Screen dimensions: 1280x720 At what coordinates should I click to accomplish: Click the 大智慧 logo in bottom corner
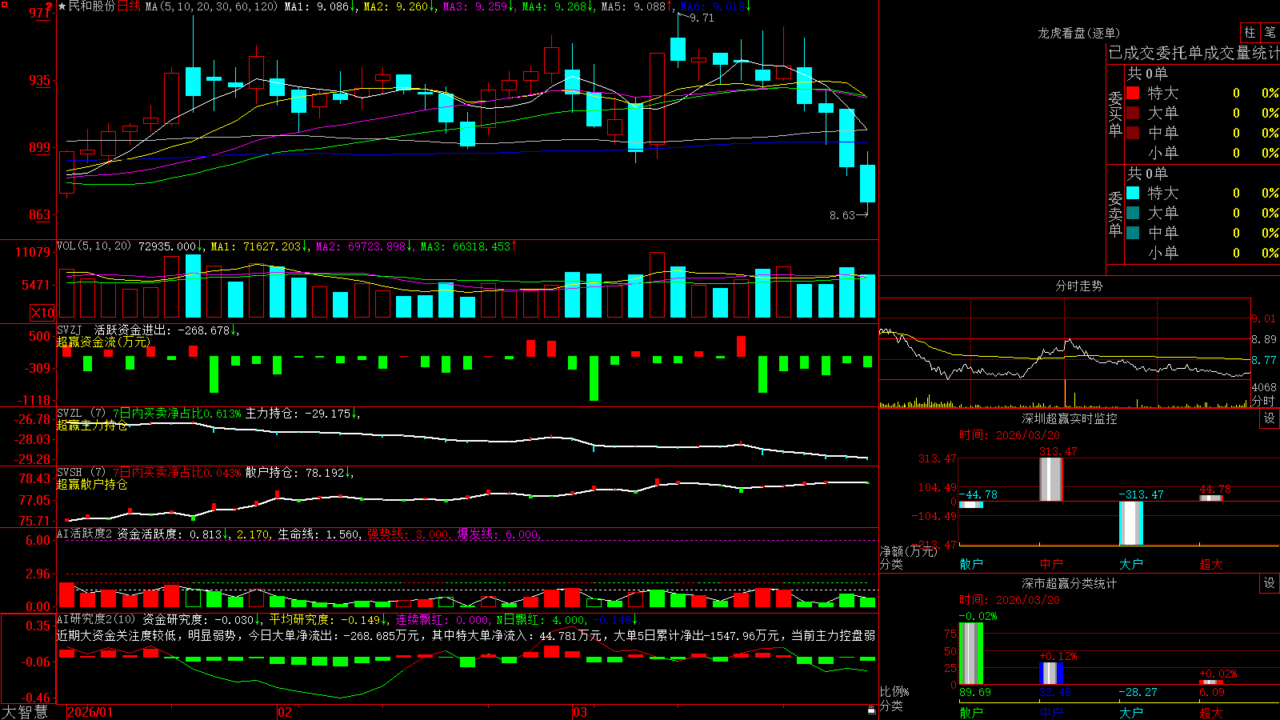coord(25,712)
